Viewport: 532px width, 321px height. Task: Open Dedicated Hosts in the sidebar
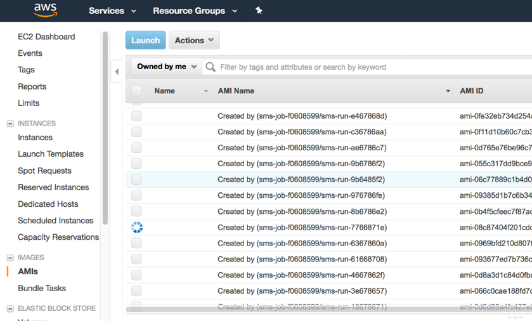48,204
